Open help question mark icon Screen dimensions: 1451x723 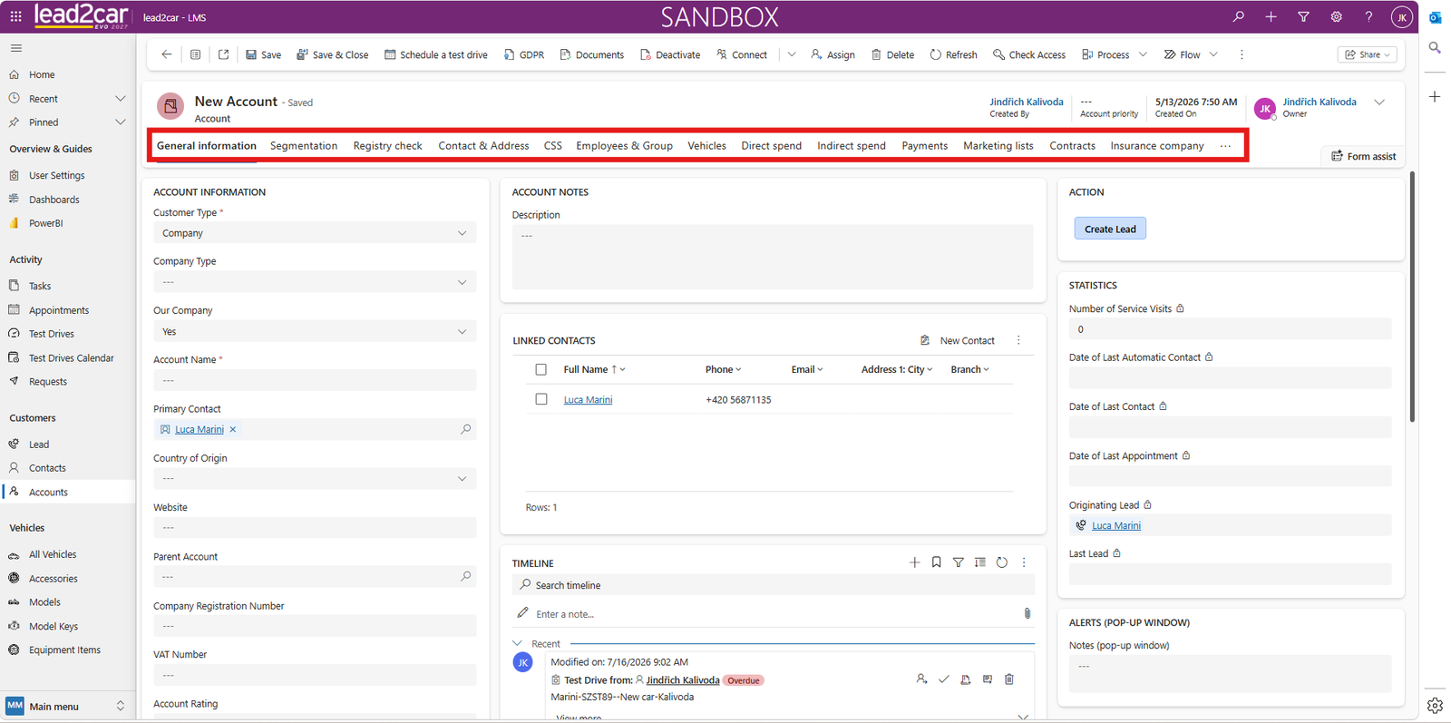[x=1368, y=16]
